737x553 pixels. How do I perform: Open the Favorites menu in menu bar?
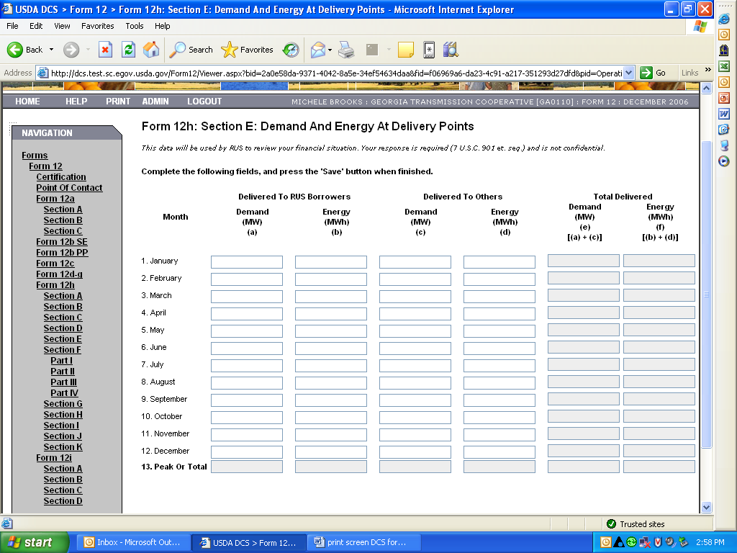[97, 26]
